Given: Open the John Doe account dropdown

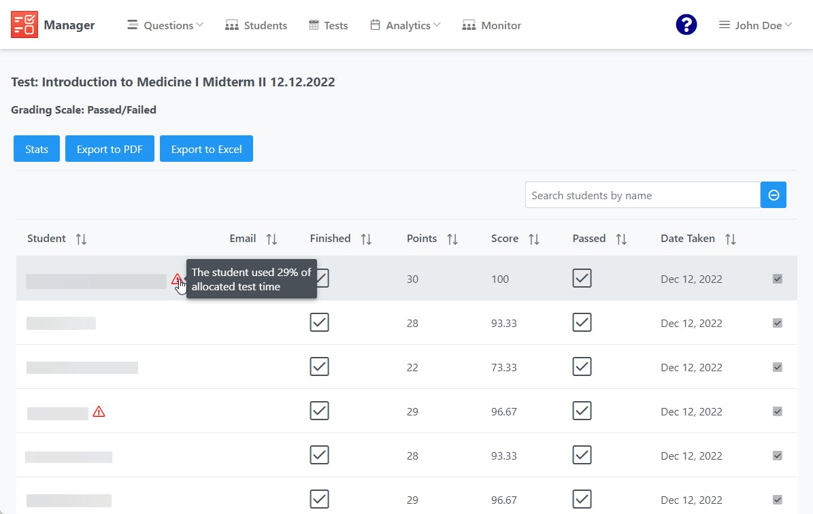Looking at the screenshot, I should (x=755, y=24).
